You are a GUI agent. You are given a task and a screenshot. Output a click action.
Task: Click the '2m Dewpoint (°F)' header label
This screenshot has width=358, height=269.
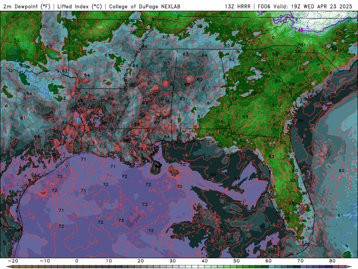[26, 6]
